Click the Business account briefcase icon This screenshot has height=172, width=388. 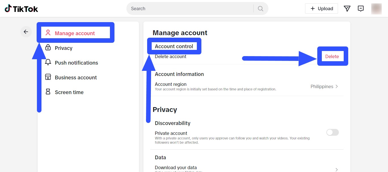(47, 77)
